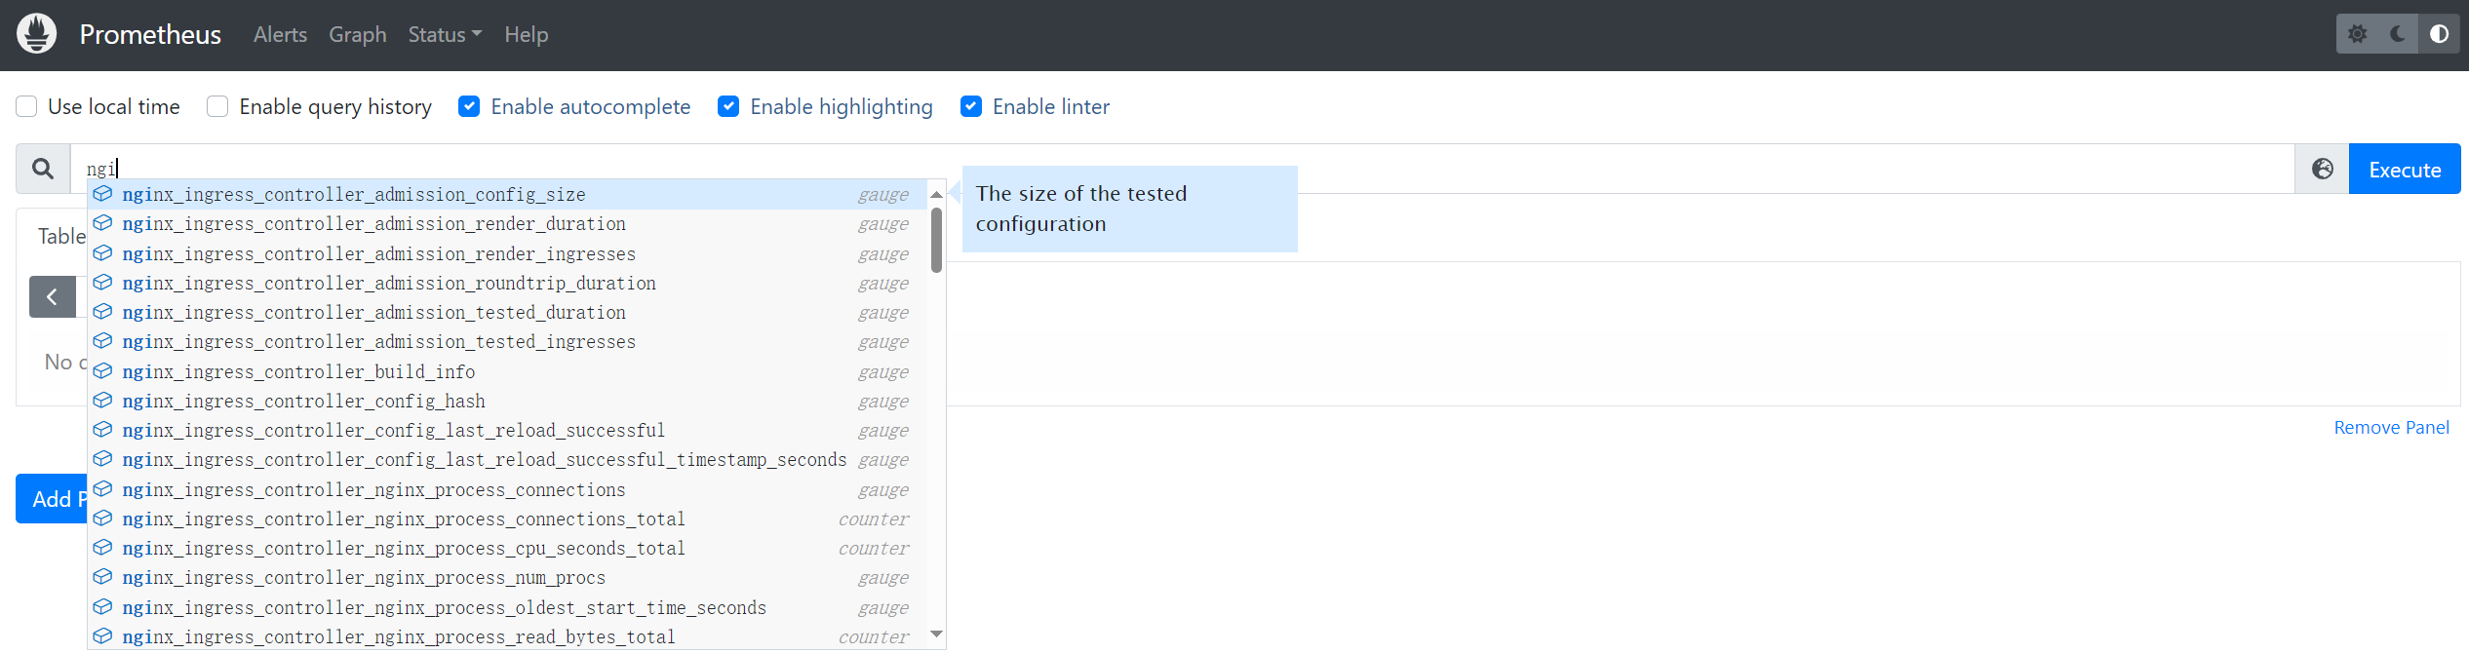
Task: Turn off Enable linter checkbox
Action: 971,106
